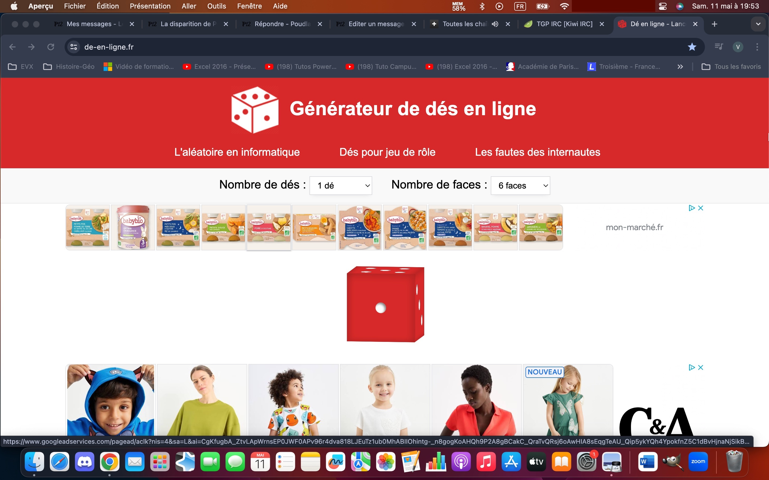Open Chrome media controls icon

click(719, 47)
